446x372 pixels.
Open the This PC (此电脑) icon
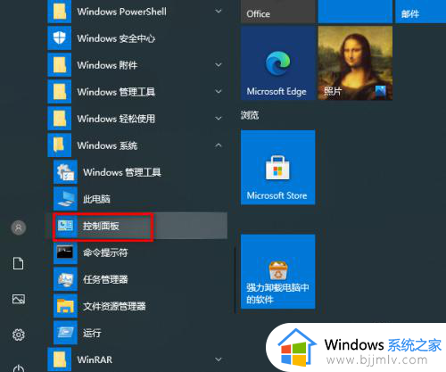[65, 199]
